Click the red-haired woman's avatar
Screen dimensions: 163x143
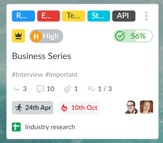tap(146, 107)
